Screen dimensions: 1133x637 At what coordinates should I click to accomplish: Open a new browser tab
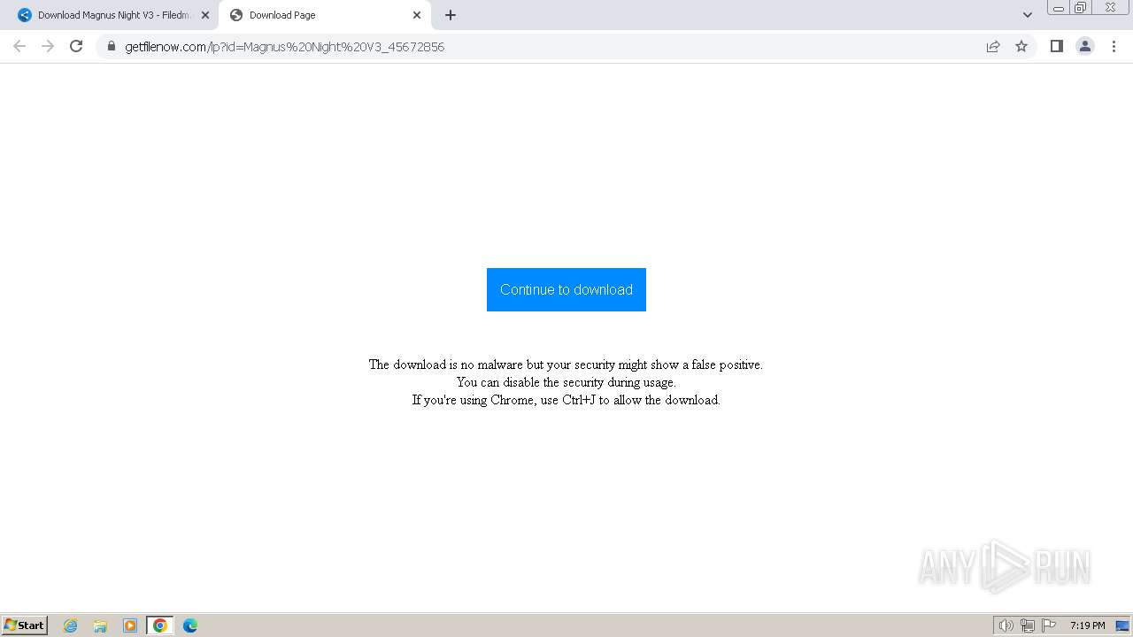pyautogui.click(x=451, y=15)
